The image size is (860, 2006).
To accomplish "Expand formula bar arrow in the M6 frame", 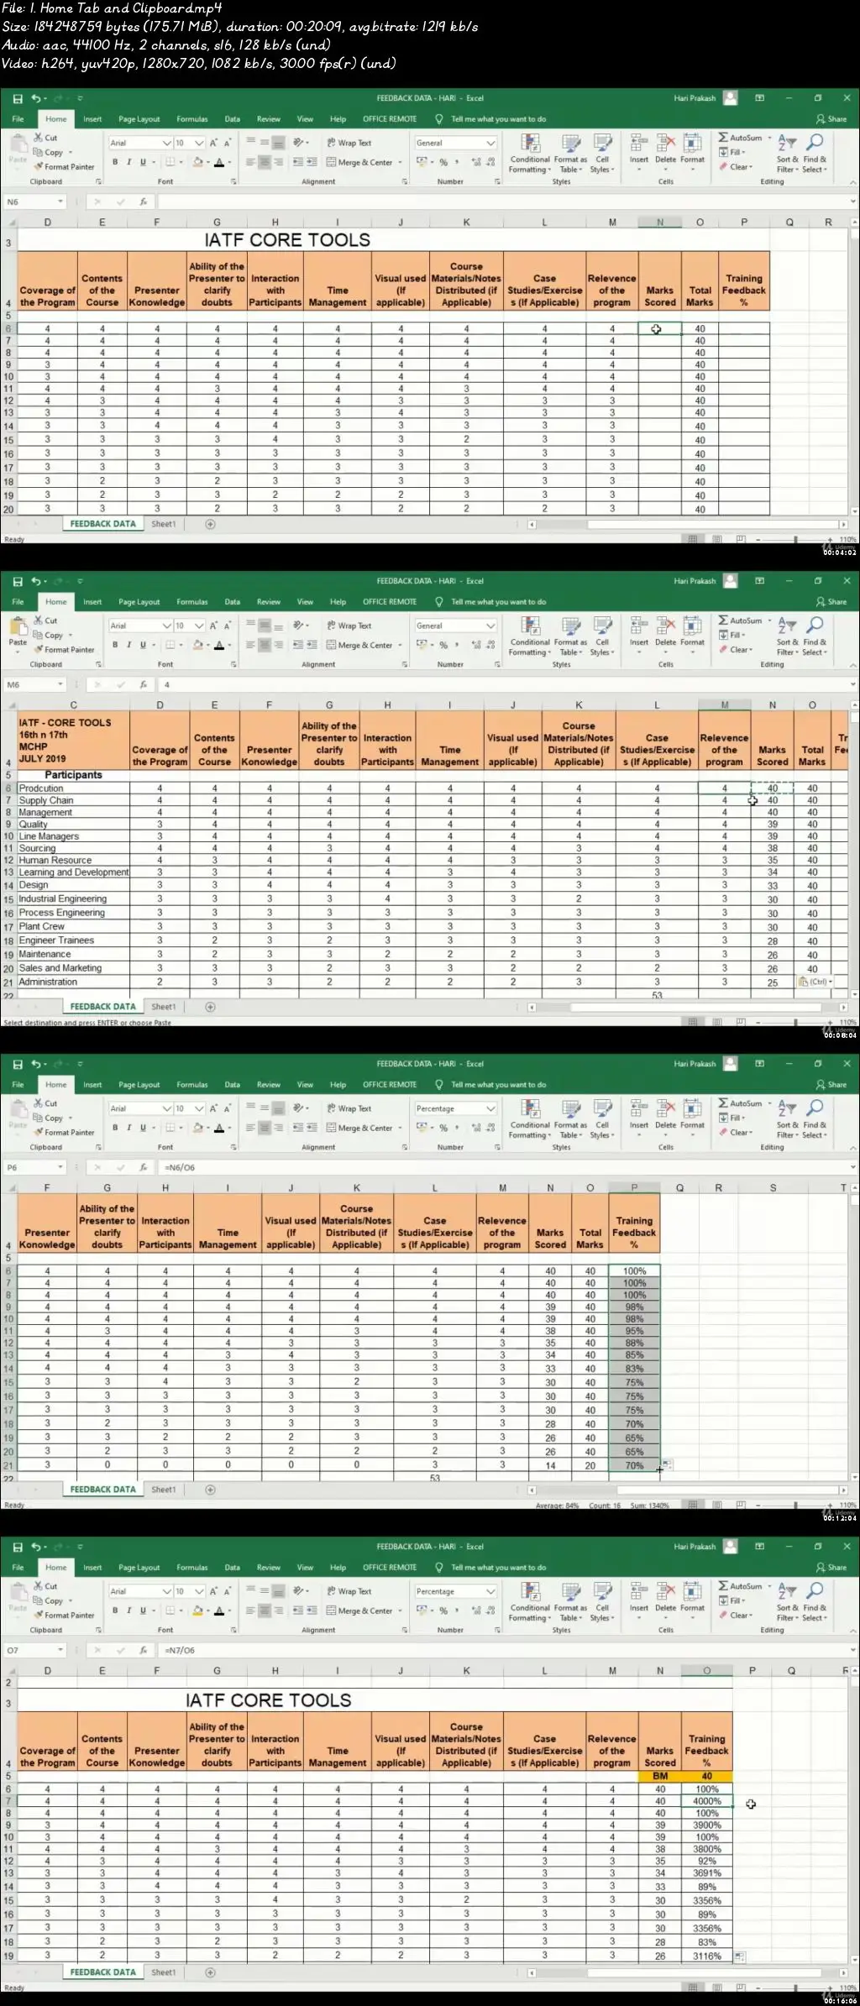I will 853,684.
